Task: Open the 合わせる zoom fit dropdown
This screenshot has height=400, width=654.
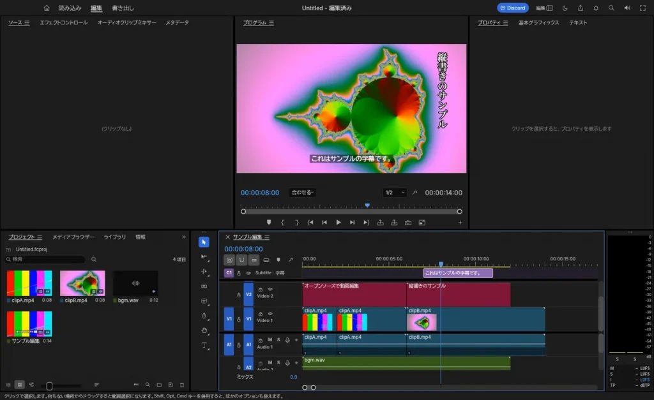Action: [302, 193]
